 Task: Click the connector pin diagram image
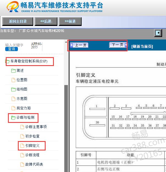click(x=121, y=117)
